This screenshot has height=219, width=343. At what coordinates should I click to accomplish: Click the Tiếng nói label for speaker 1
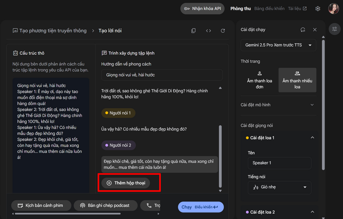[x=257, y=177]
